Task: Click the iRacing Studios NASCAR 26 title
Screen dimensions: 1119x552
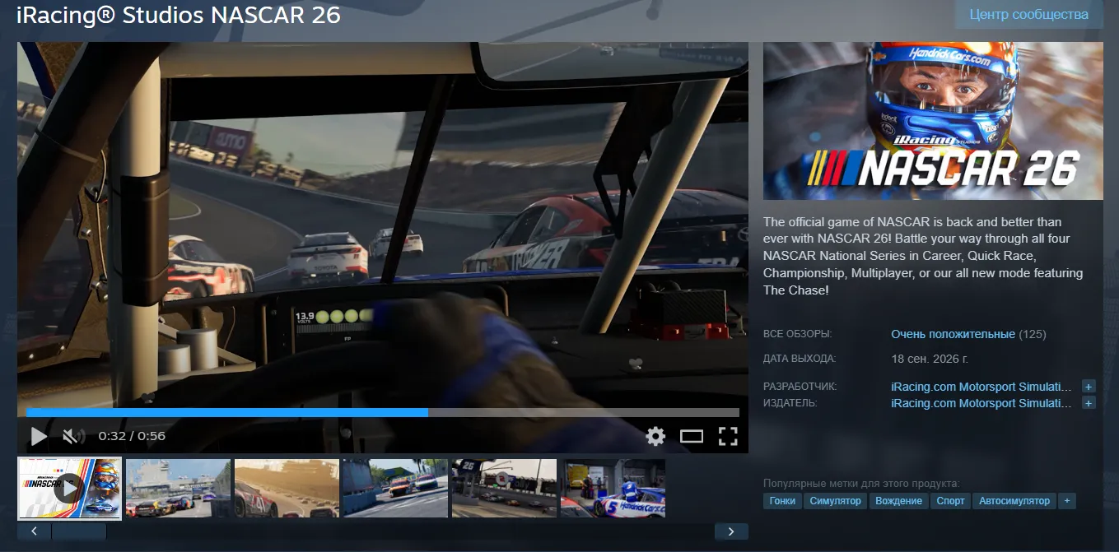Action: pos(179,15)
